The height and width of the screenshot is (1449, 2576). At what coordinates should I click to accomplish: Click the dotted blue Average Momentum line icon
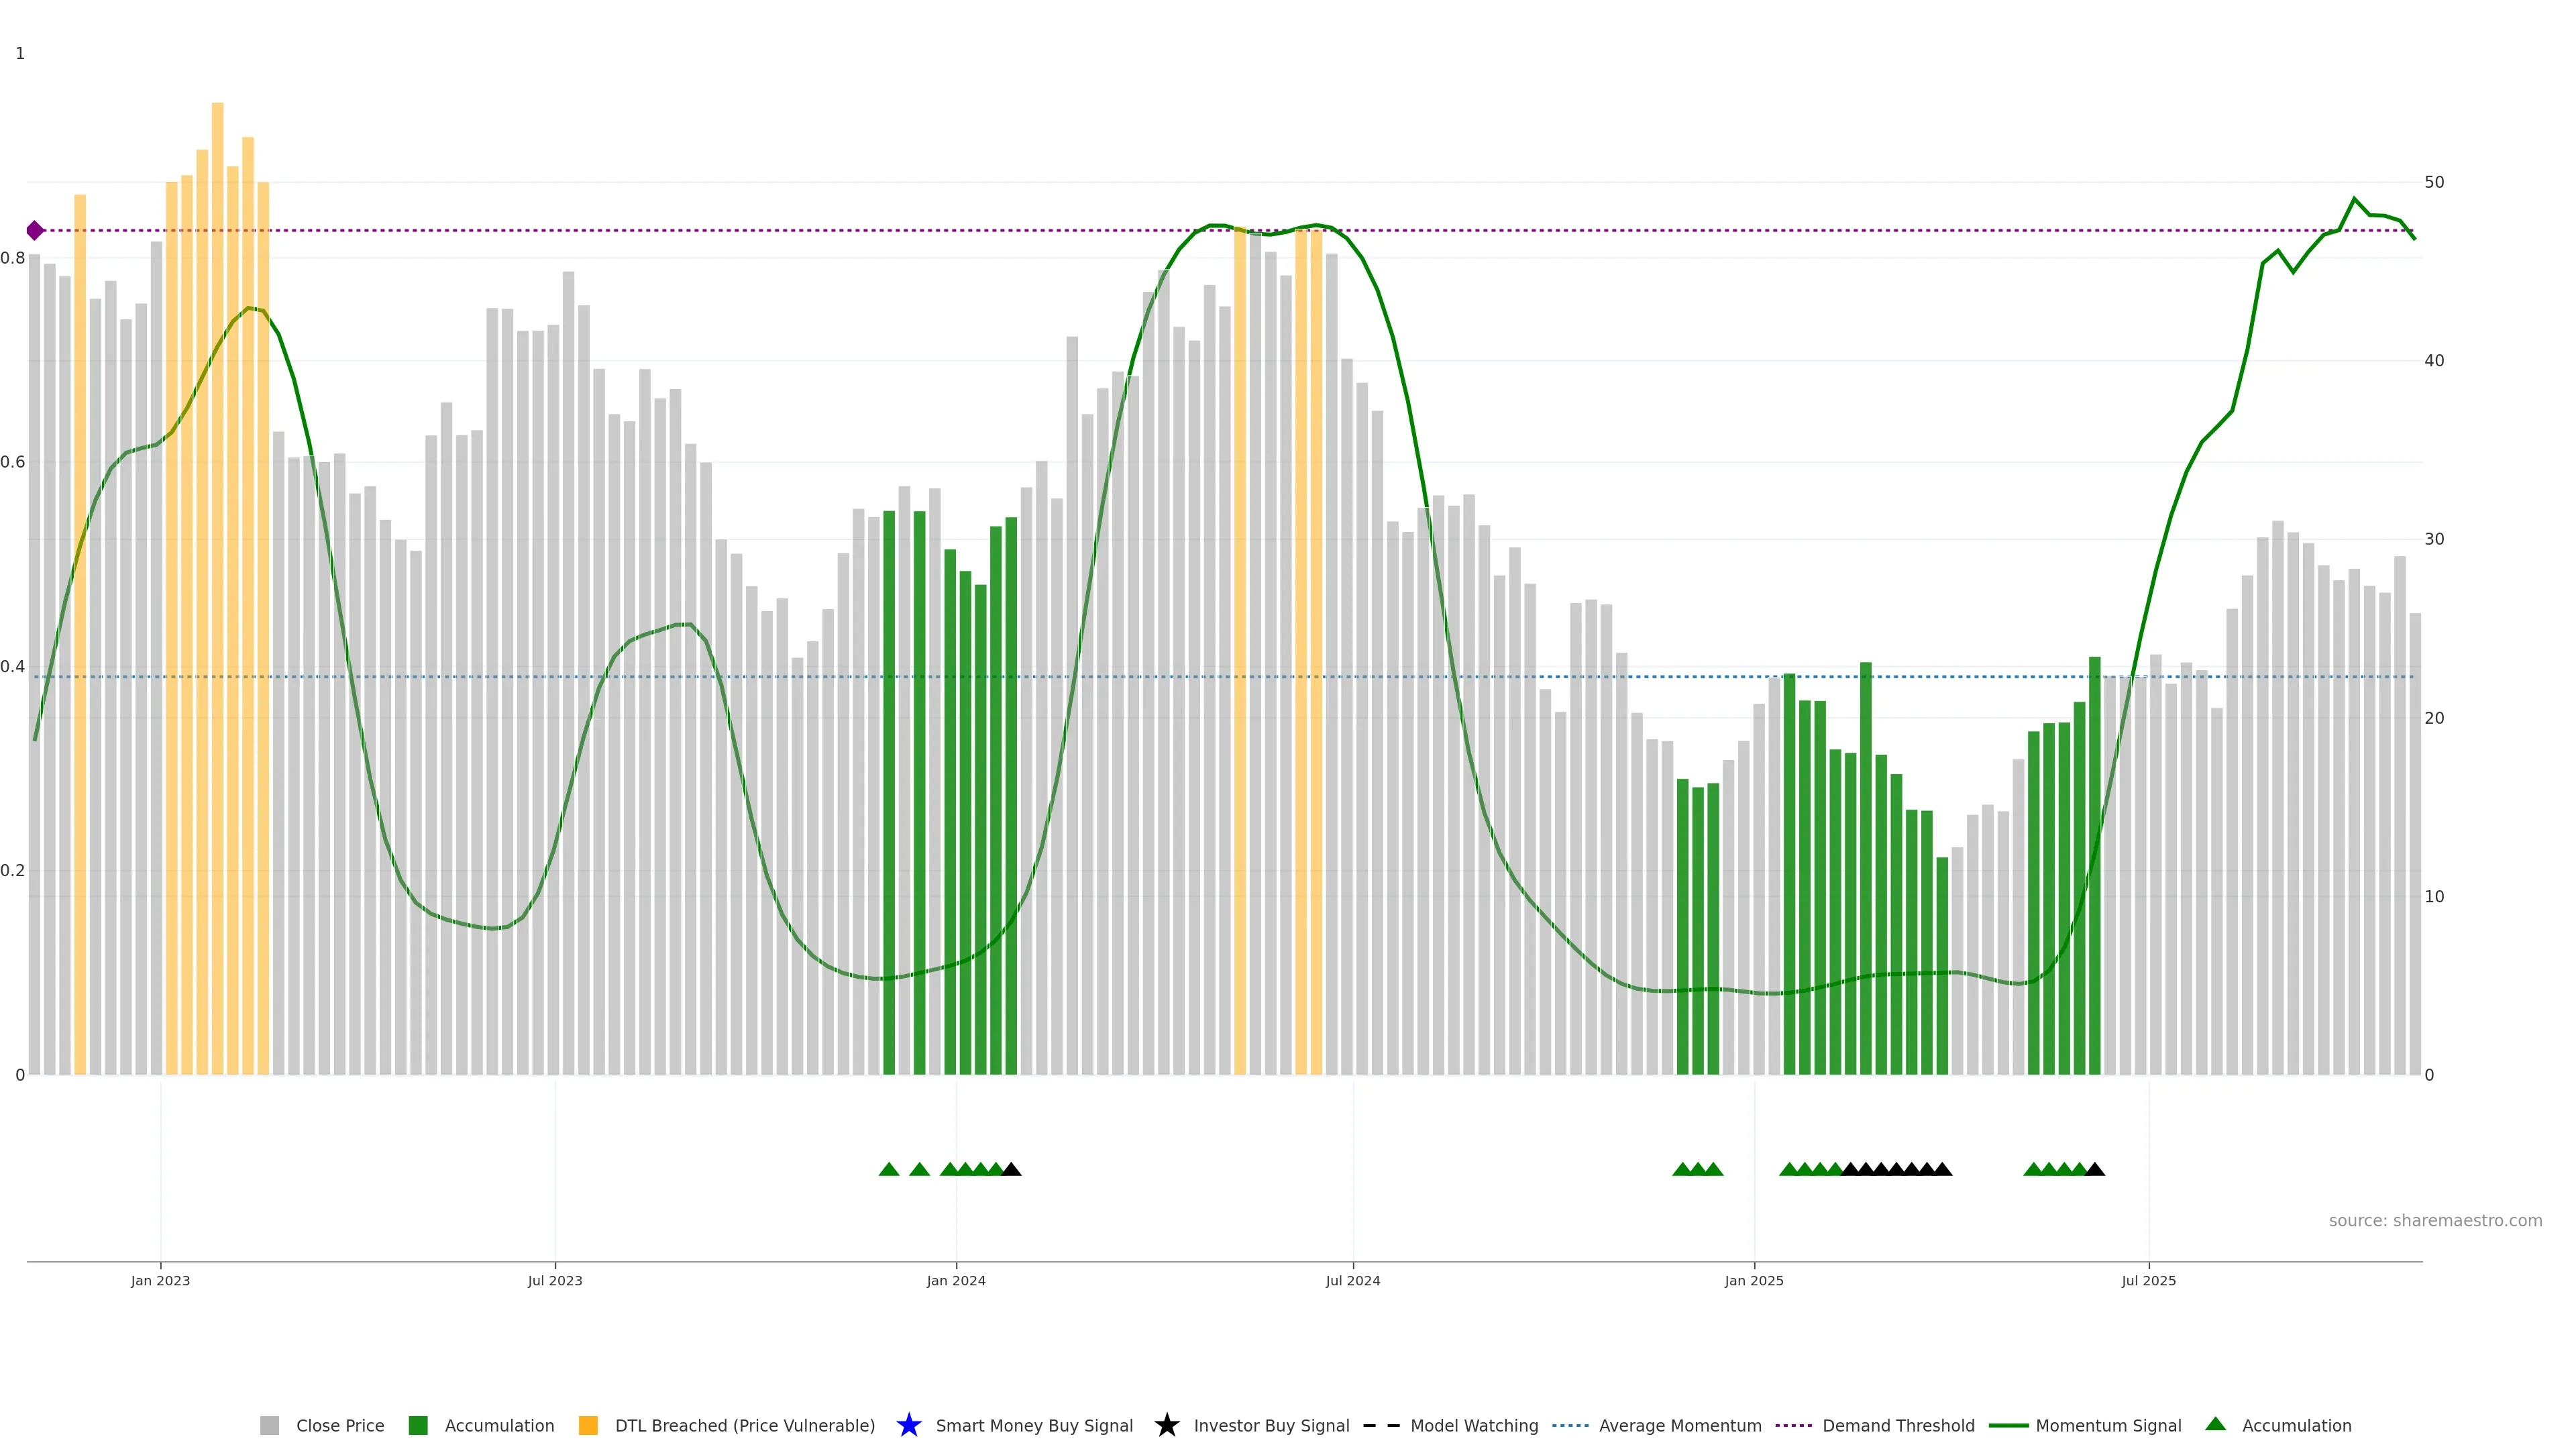[x=1570, y=1425]
